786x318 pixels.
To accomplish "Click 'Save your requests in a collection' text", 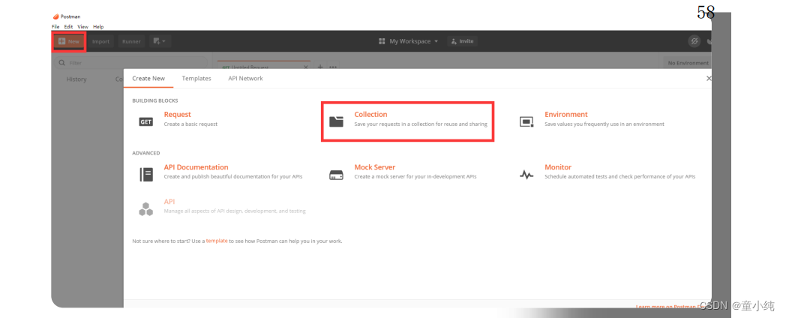I will tap(421, 124).
